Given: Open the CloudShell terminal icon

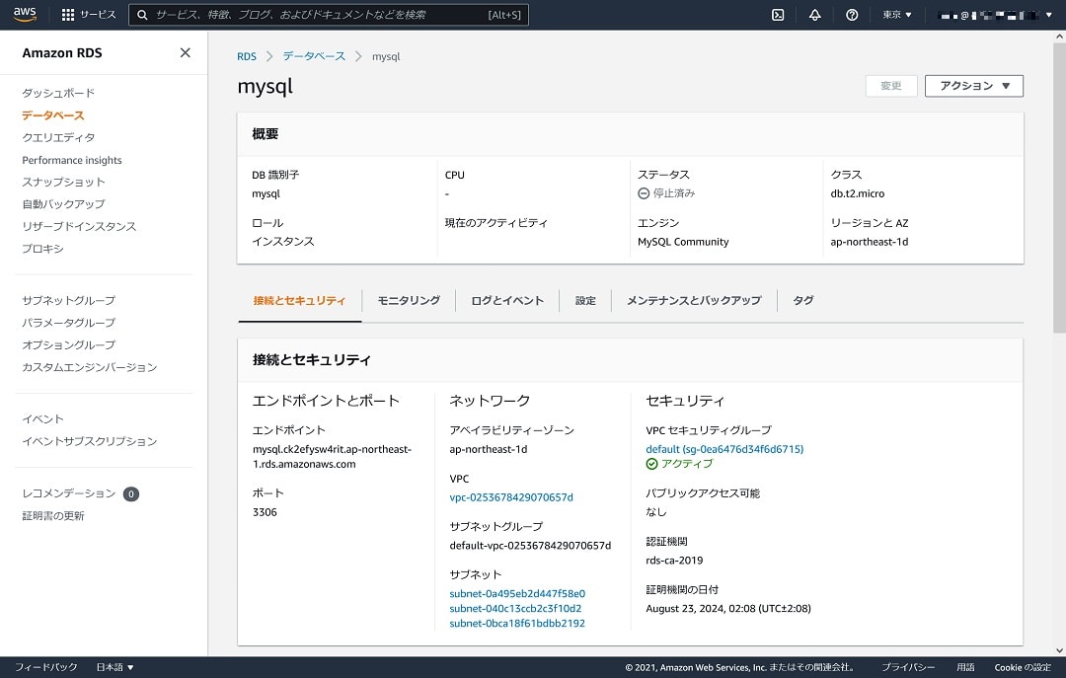Looking at the screenshot, I should (778, 15).
